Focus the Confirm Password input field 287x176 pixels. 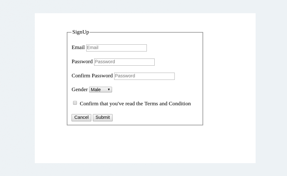144,76
